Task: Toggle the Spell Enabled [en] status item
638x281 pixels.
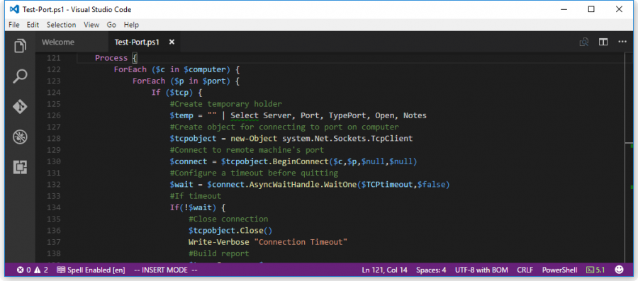Action: (x=91, y=270)
